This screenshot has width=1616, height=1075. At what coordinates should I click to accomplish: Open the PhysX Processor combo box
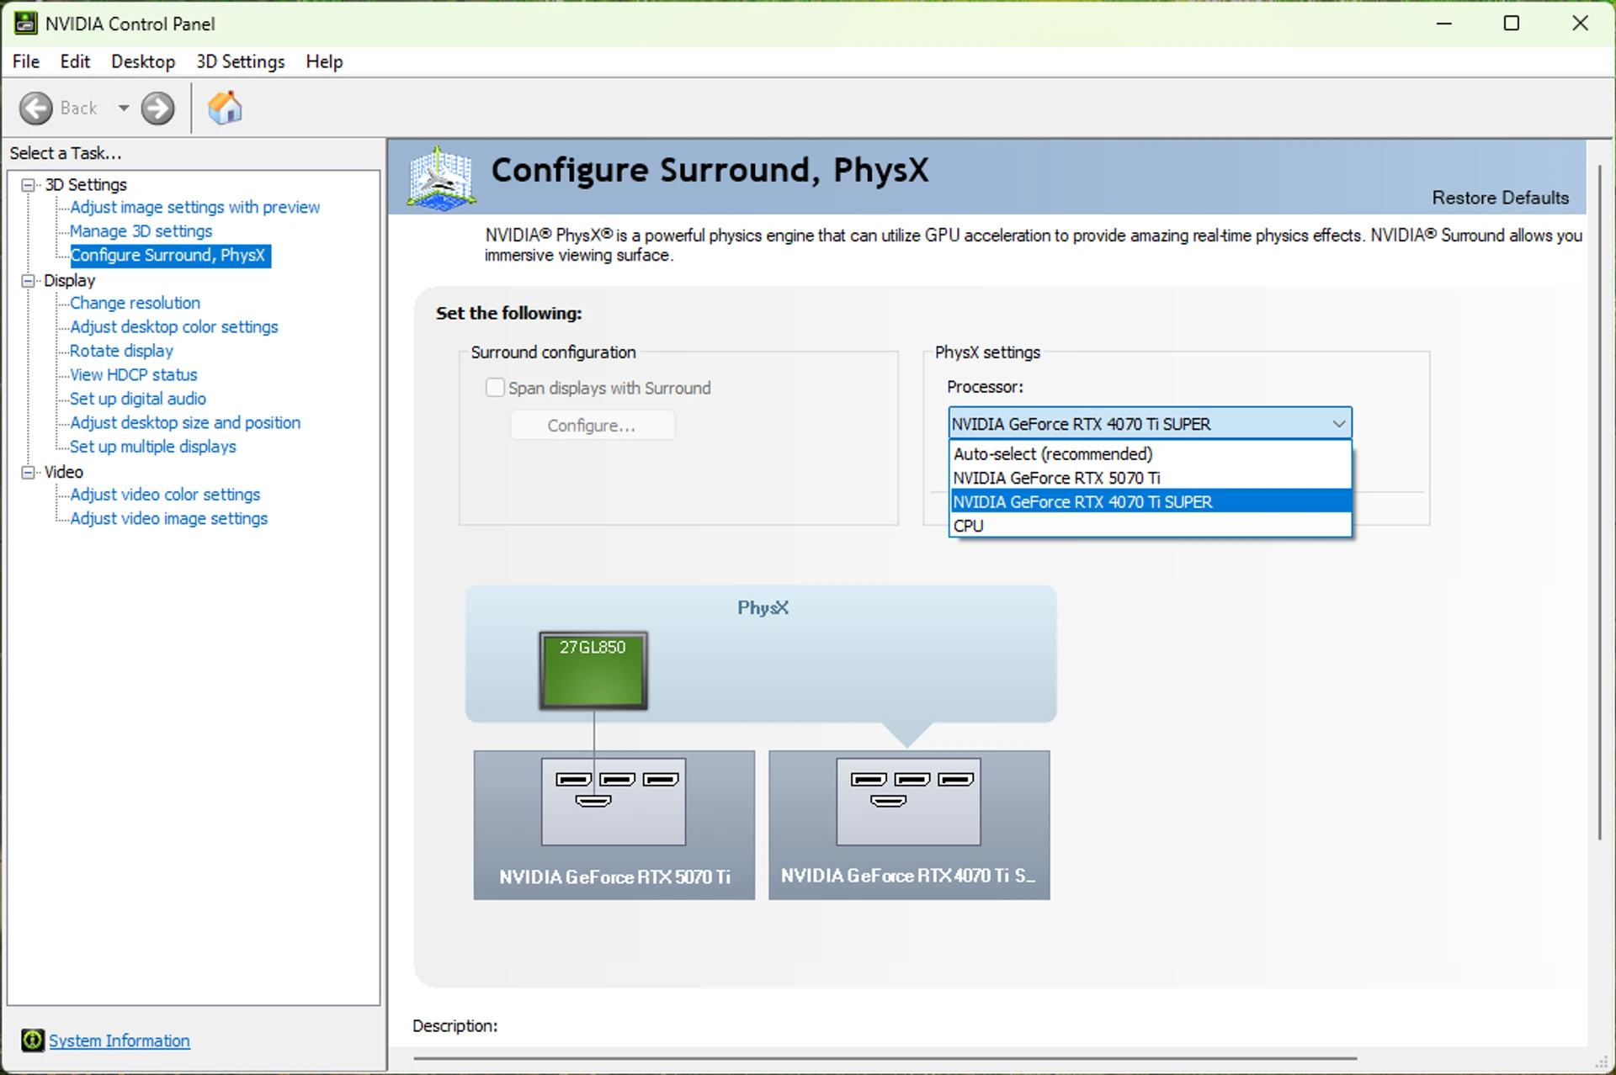tap(1150, 424)
